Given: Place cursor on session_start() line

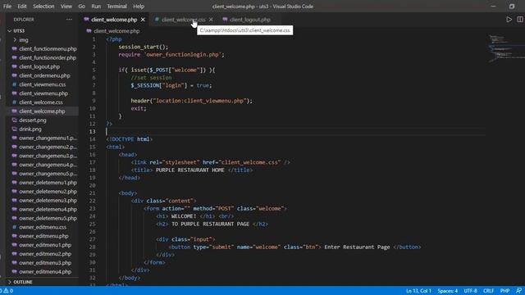Looking at the screenshot, I should [144, 47].
